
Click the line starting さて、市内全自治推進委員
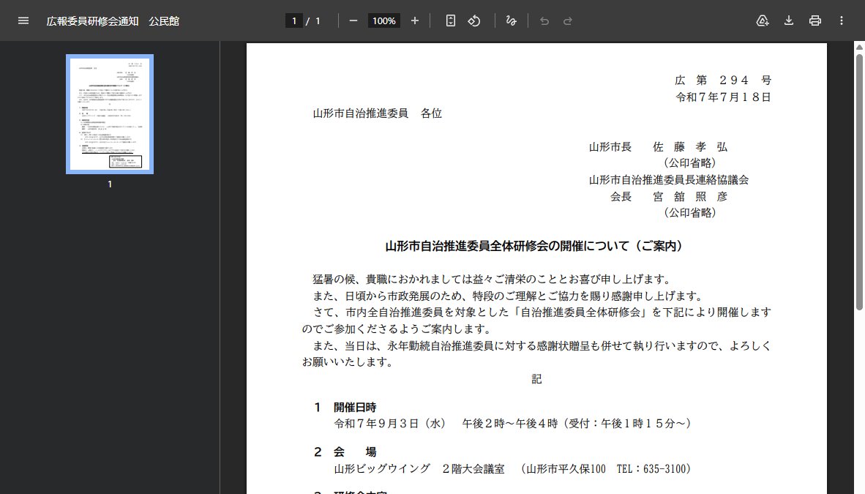click(x=542, y=313)
